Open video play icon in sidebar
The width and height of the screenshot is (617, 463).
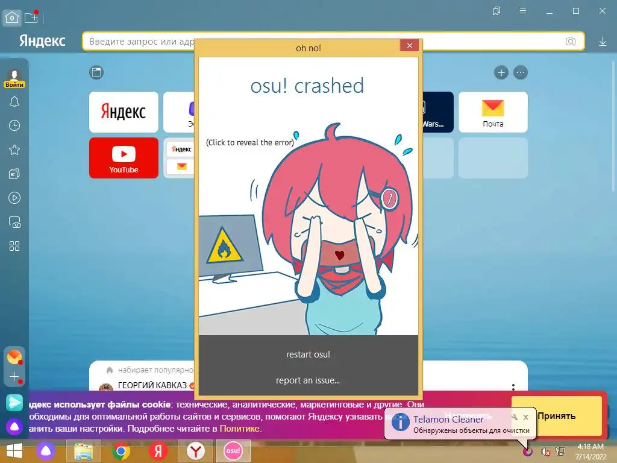[14, 198]
